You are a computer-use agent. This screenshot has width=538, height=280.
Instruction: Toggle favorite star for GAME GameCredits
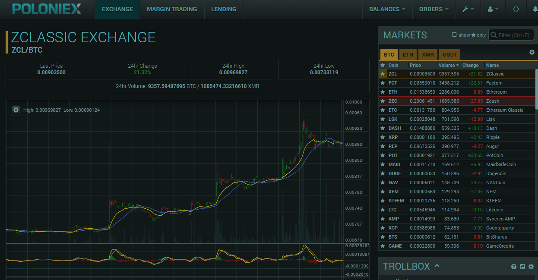point(382,246)
